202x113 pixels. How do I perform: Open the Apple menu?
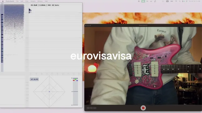tap(3, 1)
